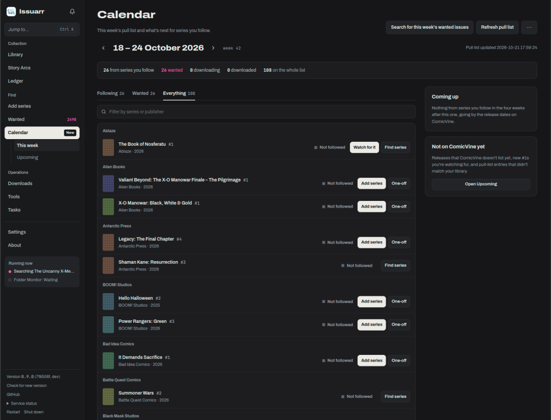
Task: Select This week under Calendar
Action: [x=47, y=145]
